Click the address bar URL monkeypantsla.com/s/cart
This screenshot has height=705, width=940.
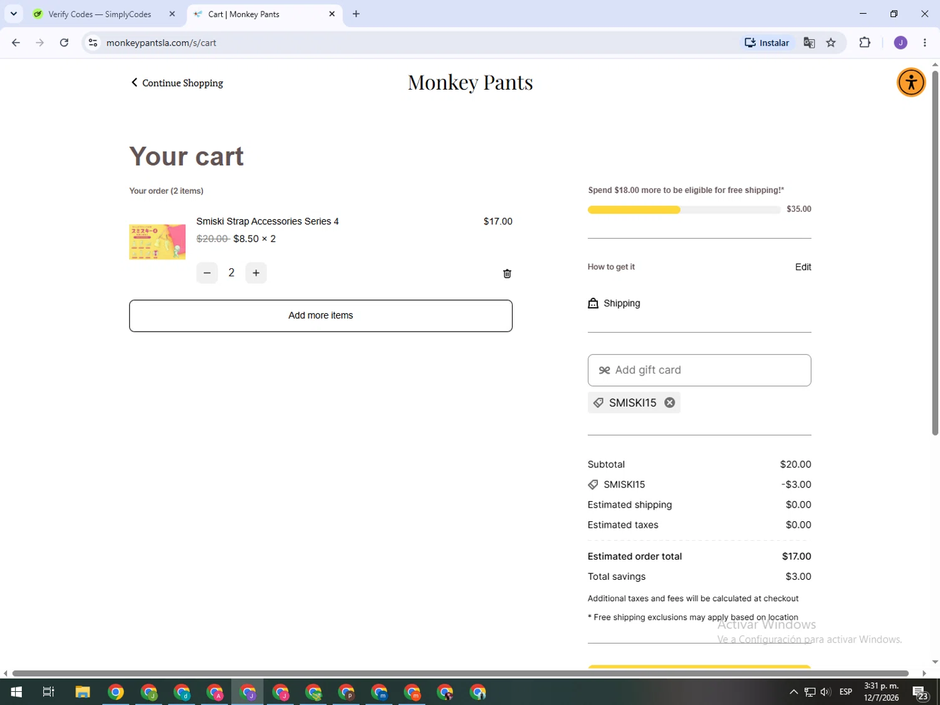click(161, 43)
